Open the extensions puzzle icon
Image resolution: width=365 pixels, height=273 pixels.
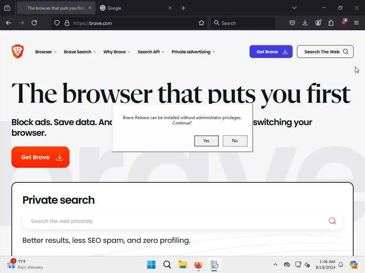(x=331, y=23)
